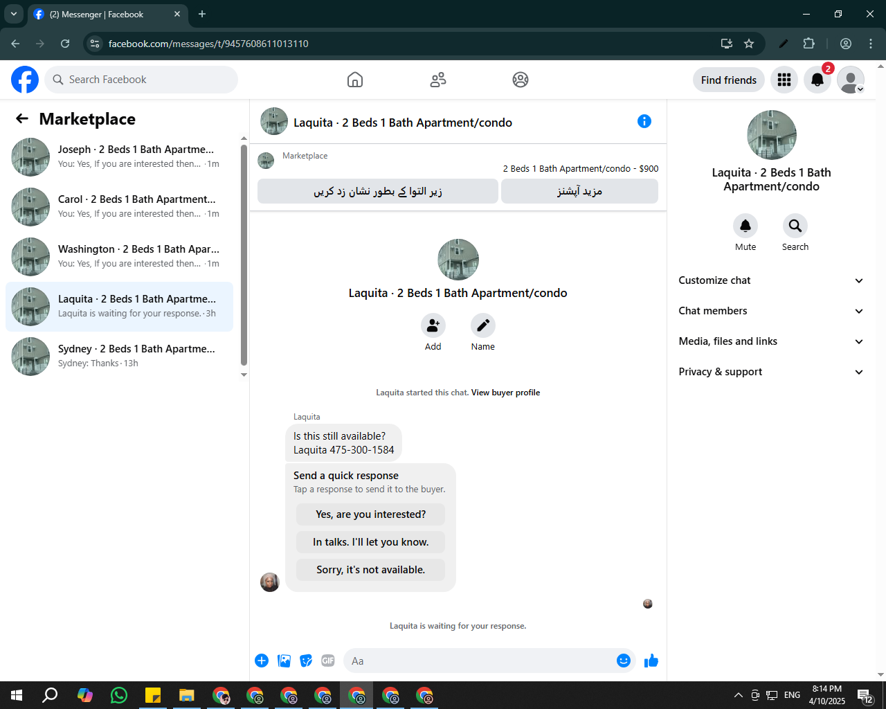Go to the Home feed icon
Image resolution: width=886 pixels, height=709 pixels.
(x=355, y=80)
